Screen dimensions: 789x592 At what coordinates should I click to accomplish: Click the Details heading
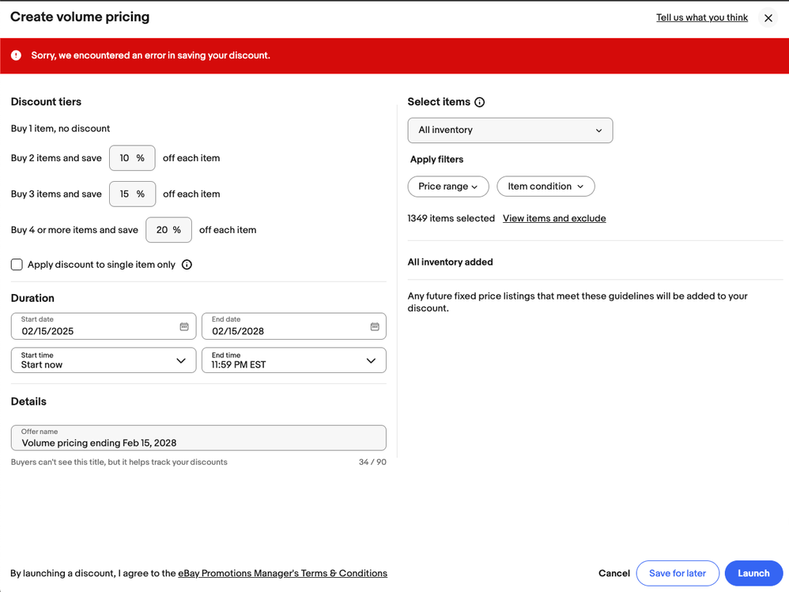(x=28, y=402)
